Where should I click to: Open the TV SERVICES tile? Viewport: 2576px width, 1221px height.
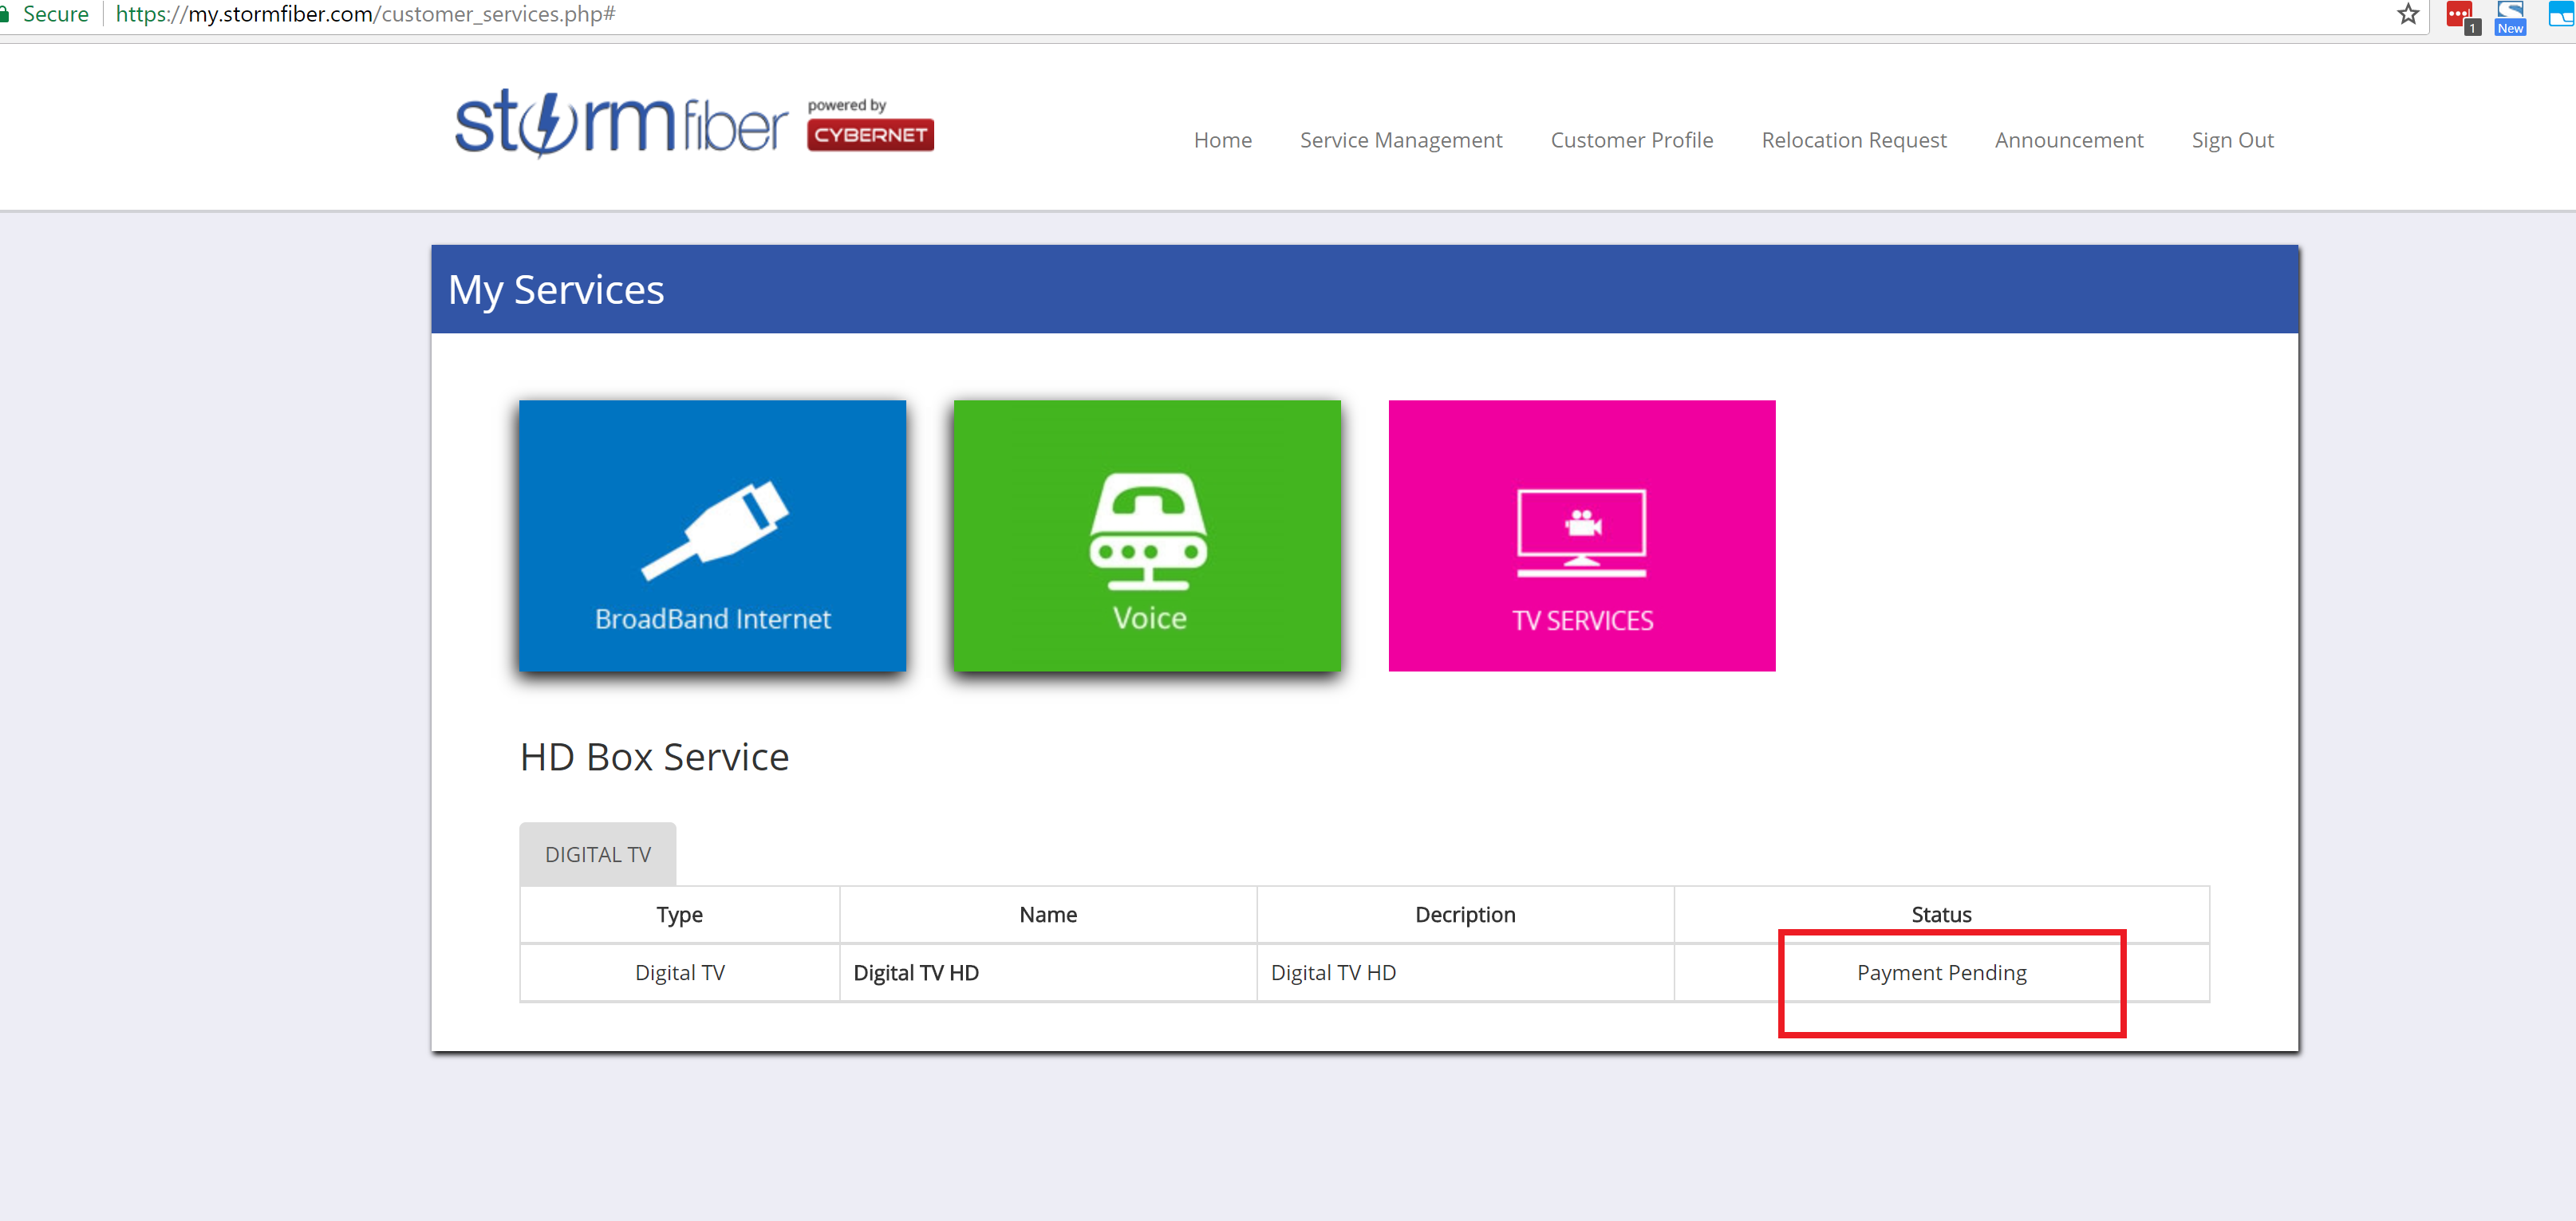[1582, 535]
